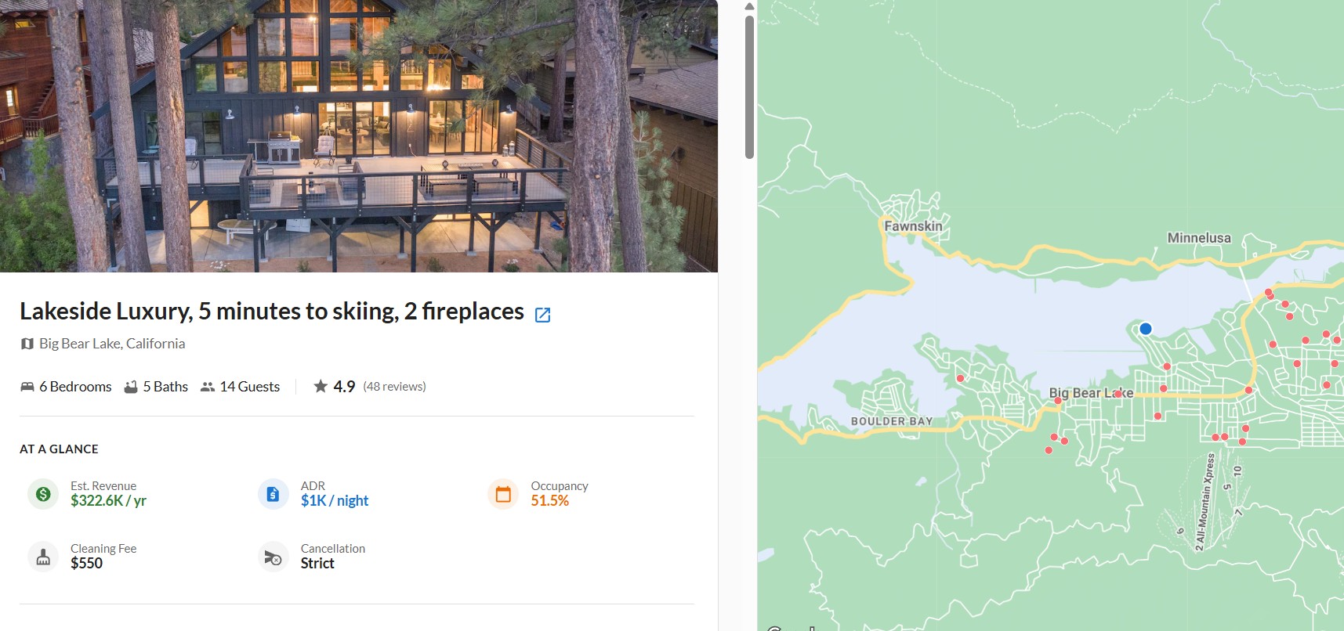Select the blue property marker on map
Image resolution: width=1344 pixels, height=631 pixels.
[1146, 329]
